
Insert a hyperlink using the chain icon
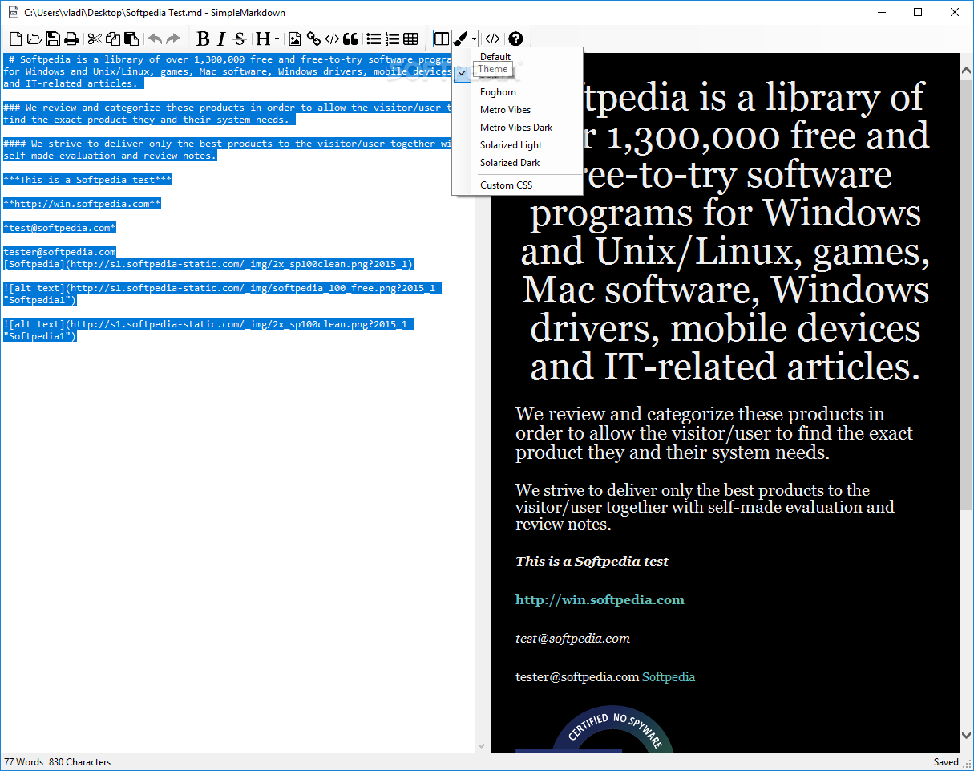(313, 39)
